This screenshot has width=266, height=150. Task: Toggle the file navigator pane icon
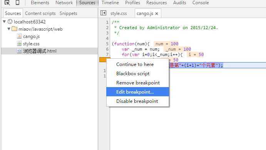(x=103, y=13)
